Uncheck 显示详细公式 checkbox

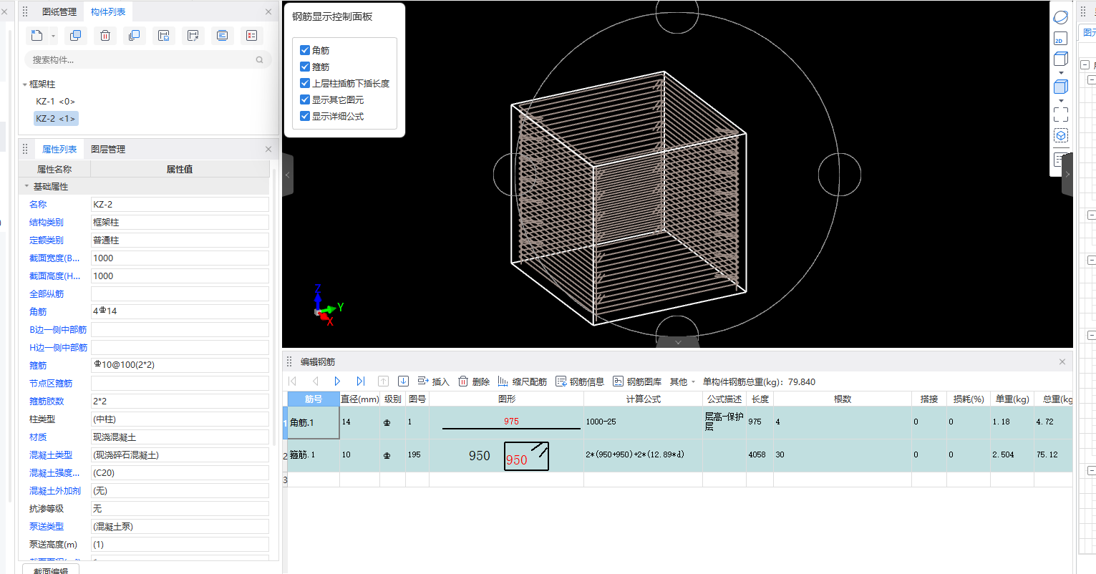pos(305,116)
